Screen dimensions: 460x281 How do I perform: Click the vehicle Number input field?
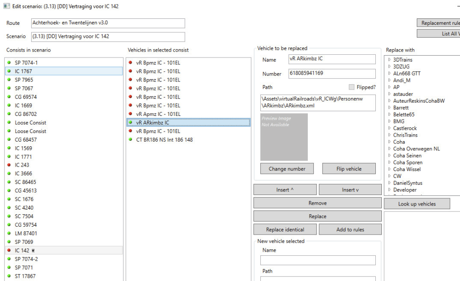coord(332,74)
